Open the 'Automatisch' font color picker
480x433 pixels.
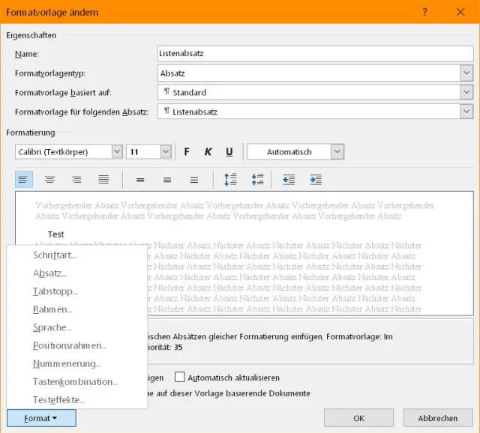337,152
